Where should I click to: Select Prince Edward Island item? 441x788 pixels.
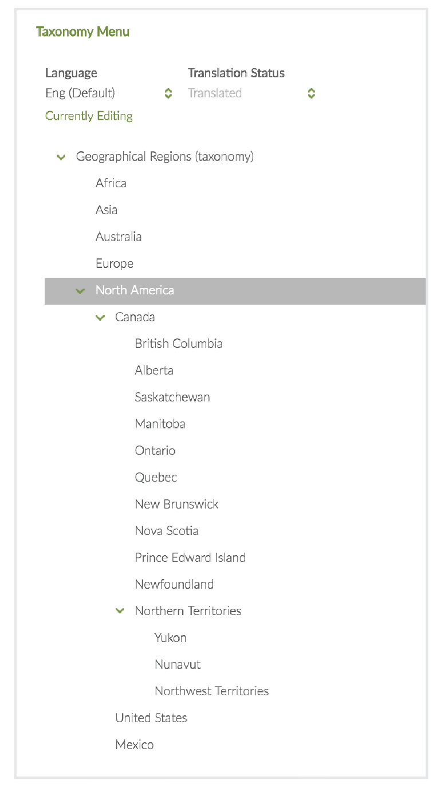pyautogui.click(x=190, y=558)
